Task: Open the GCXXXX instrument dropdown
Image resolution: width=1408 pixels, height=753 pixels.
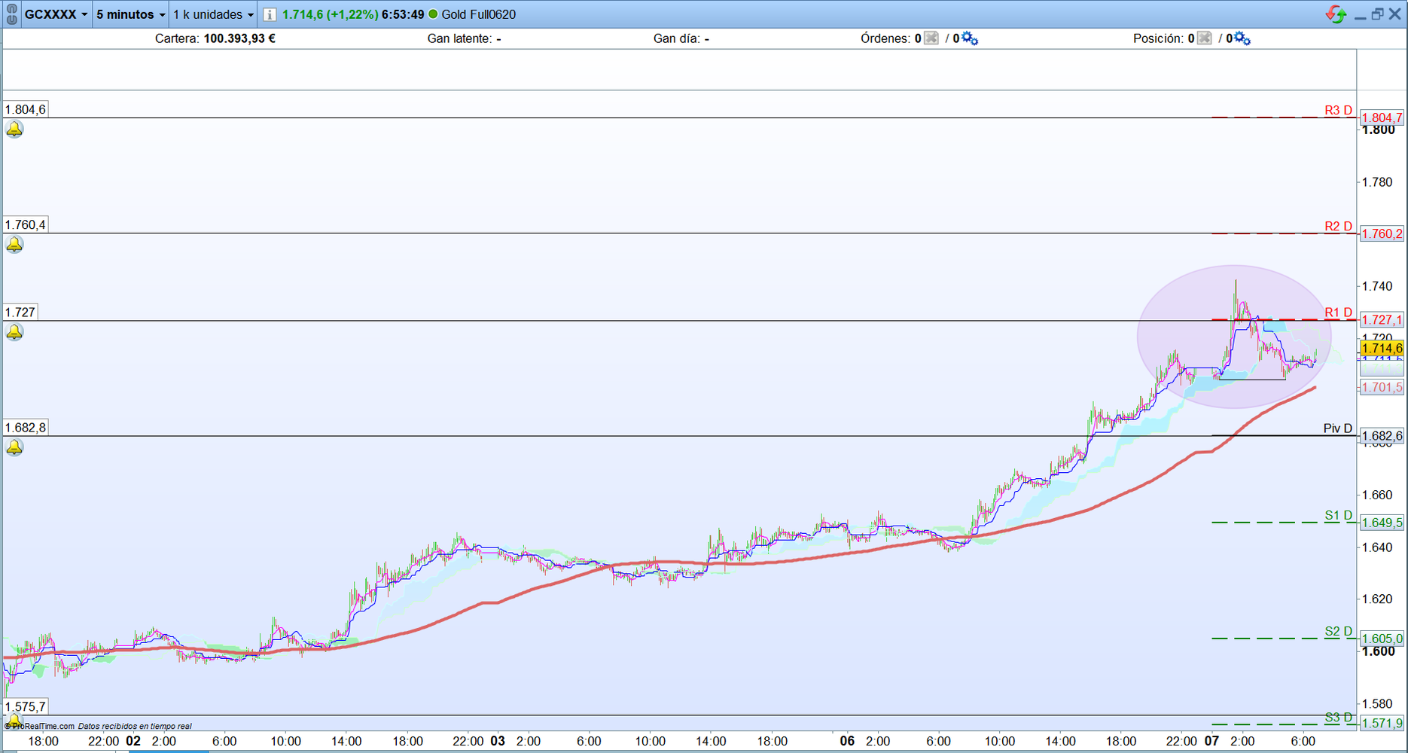Action: click(56, 14)
